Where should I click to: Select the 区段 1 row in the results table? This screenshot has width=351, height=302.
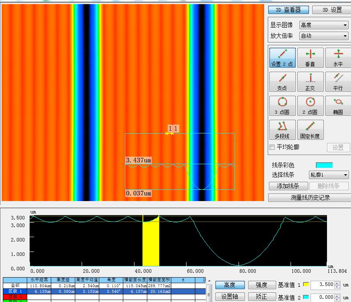[x=15, y=291]
